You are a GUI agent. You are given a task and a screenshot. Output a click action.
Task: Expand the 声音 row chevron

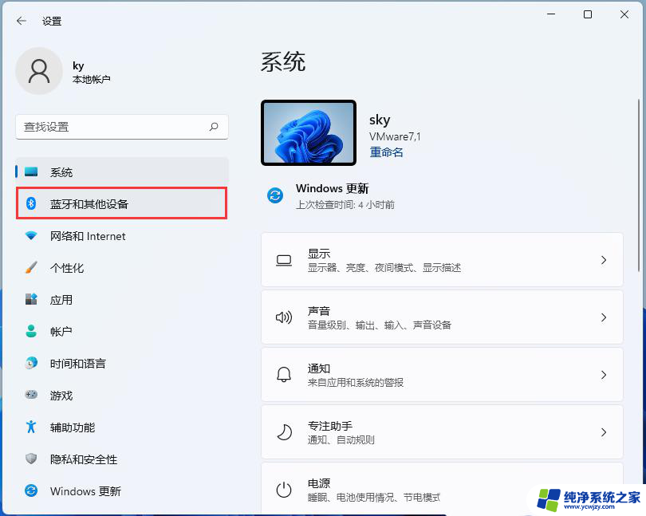tap(604, 317)
